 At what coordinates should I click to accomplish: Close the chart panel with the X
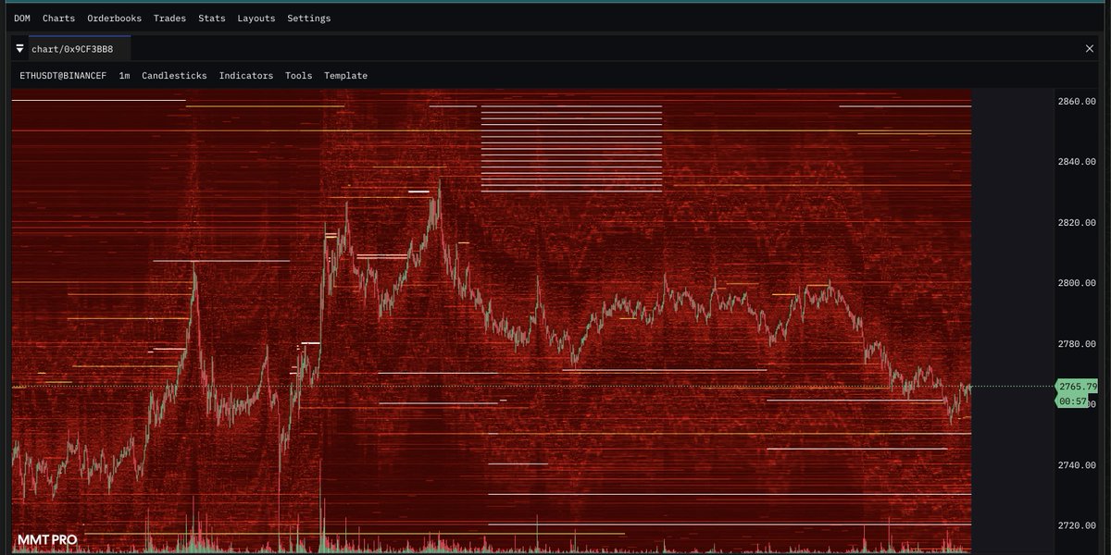pyautogui.click(x=1089, y=48)
